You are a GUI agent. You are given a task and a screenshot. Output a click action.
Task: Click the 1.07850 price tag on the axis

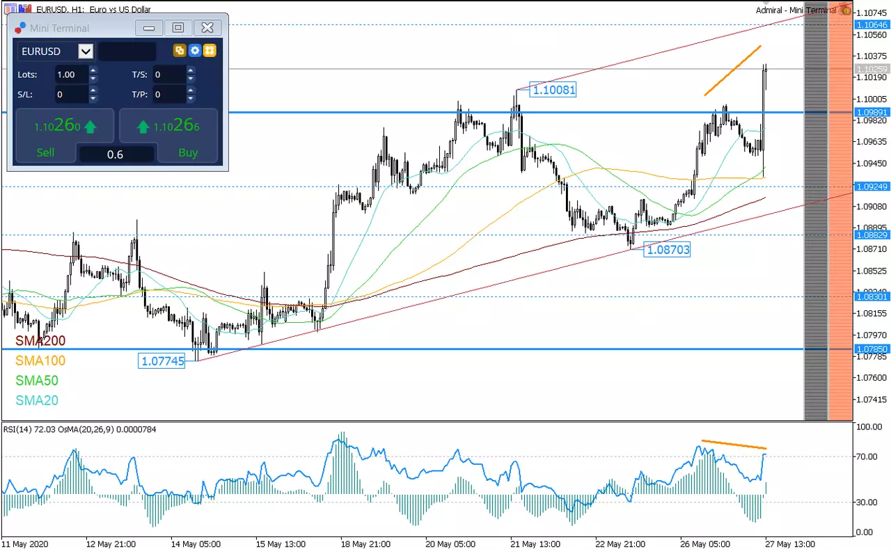(x=872, y=349)
